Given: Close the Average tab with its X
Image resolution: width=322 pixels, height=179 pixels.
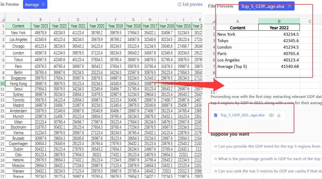Looking at the screenshot, I should tap(43, 4).
